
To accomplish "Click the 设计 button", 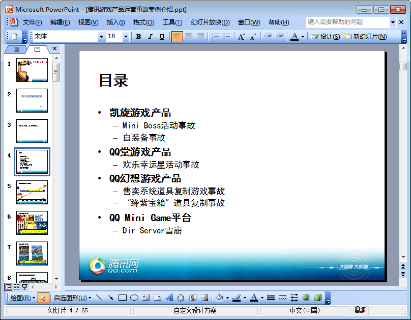I will click(x=326, y=37).
